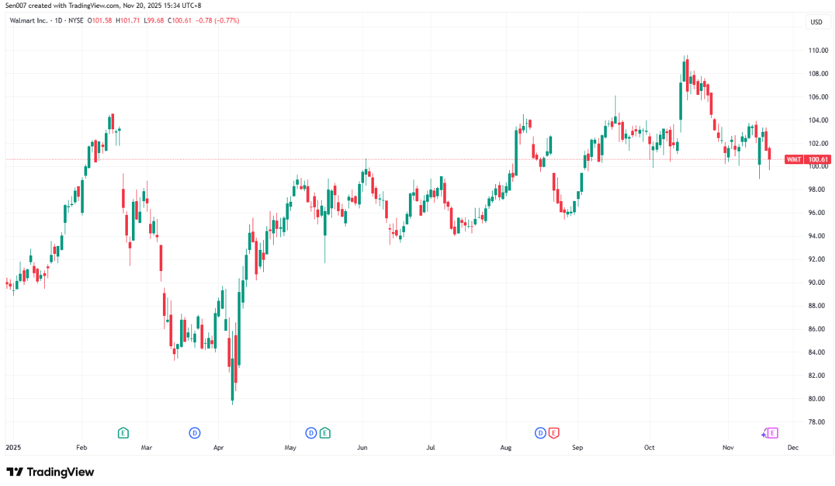Image resolution: width=835 pixels, height=486 pixels.
Task: Click the NYSE exchange label
Action: coord(76,20)
